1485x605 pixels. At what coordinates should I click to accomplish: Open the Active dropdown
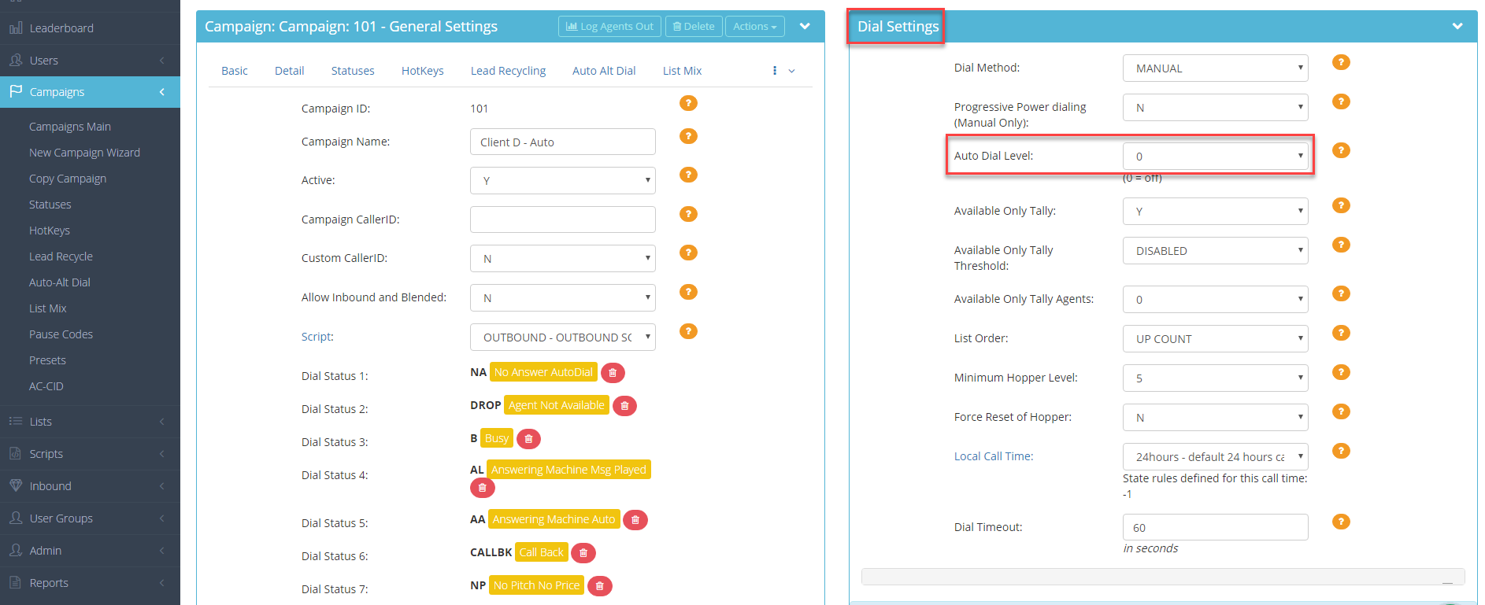(563, 180)
